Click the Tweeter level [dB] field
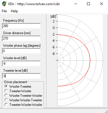This screenshot has width=108, height=113. (21, 76)
